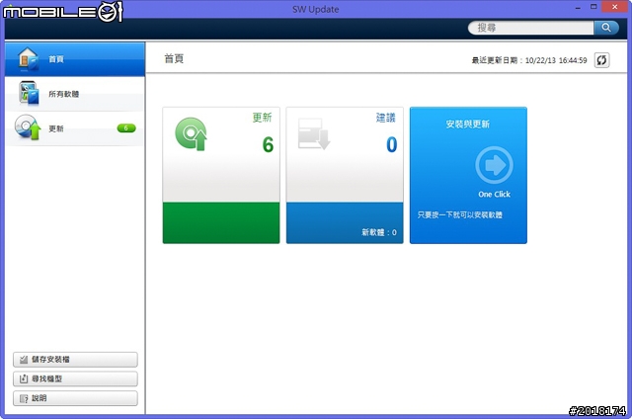Click the 安裝與更新 tile heading
Screen dimensions: 632x419
tap(467, 125)
